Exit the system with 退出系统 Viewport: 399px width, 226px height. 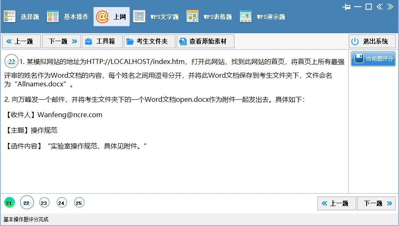pos(372,42)
